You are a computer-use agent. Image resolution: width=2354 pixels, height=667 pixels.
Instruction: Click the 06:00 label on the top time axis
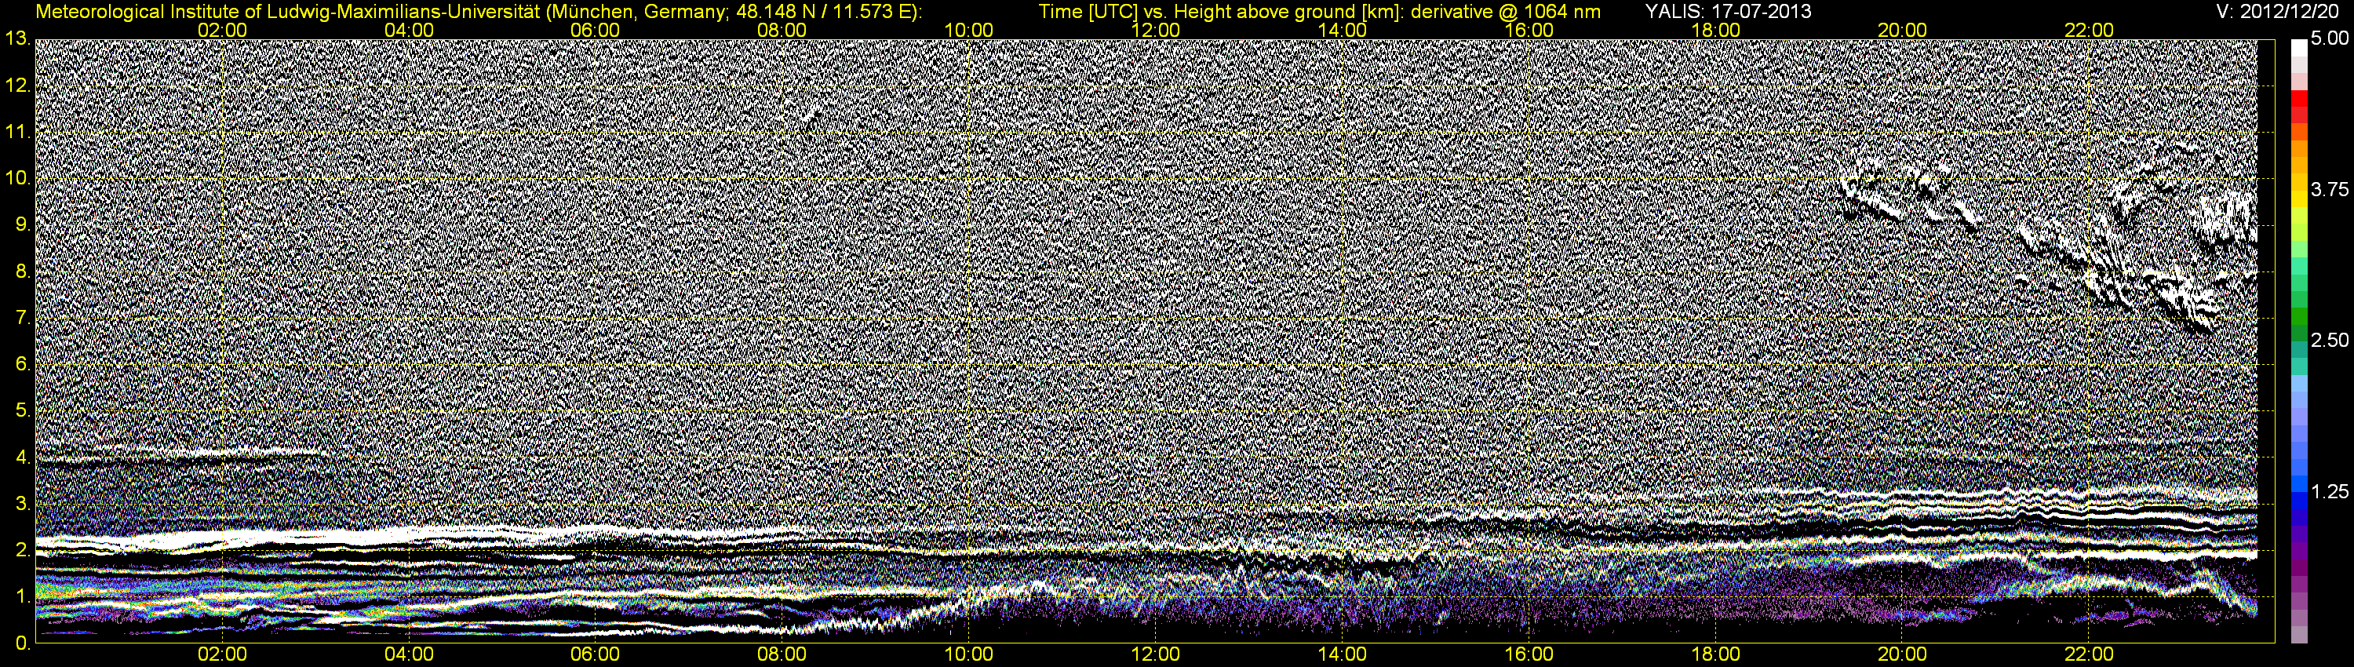click(595, 30)
